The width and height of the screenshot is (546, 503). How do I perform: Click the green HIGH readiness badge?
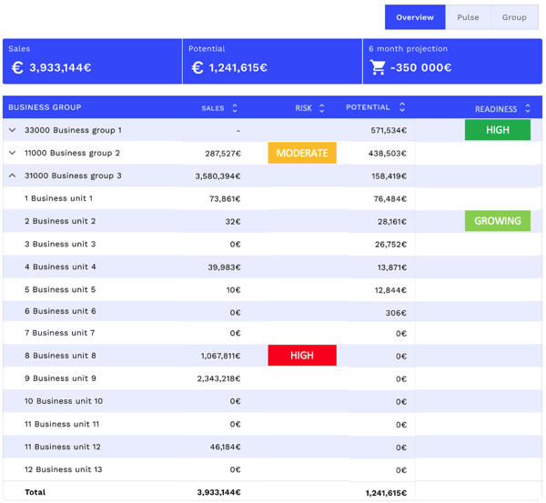click(498, 130)
